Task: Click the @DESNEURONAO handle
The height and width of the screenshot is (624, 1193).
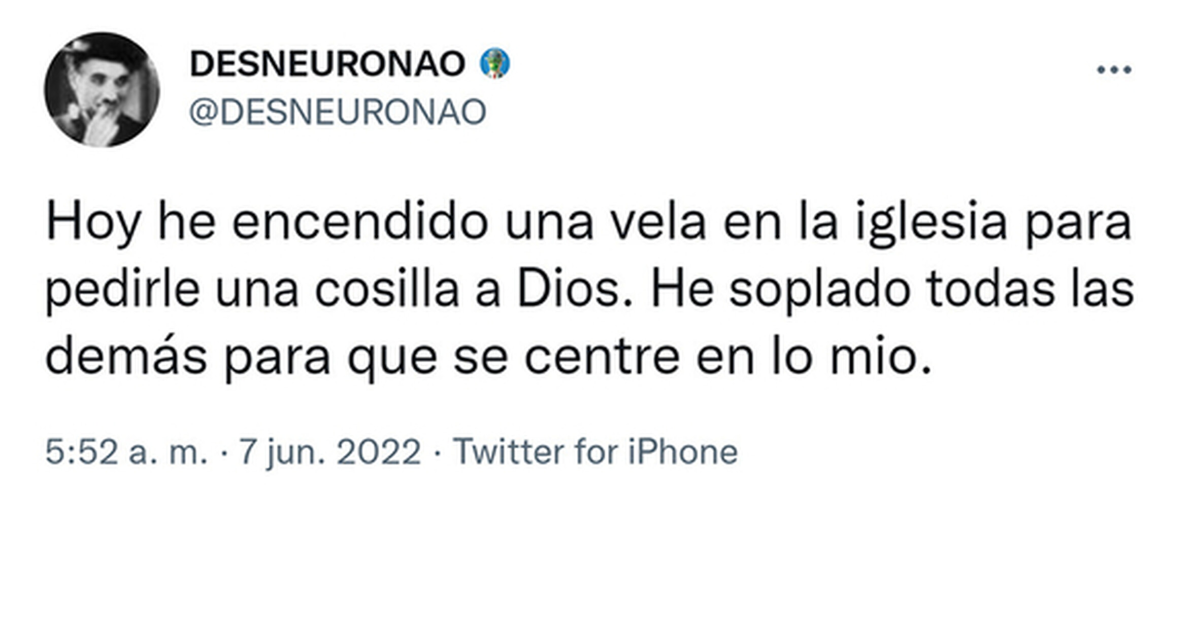Action: (338, 112)
